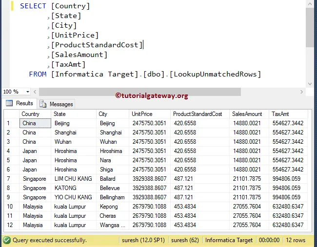Select the Country column header
This screenshot has width=317, height=247.
pos(35,114)
